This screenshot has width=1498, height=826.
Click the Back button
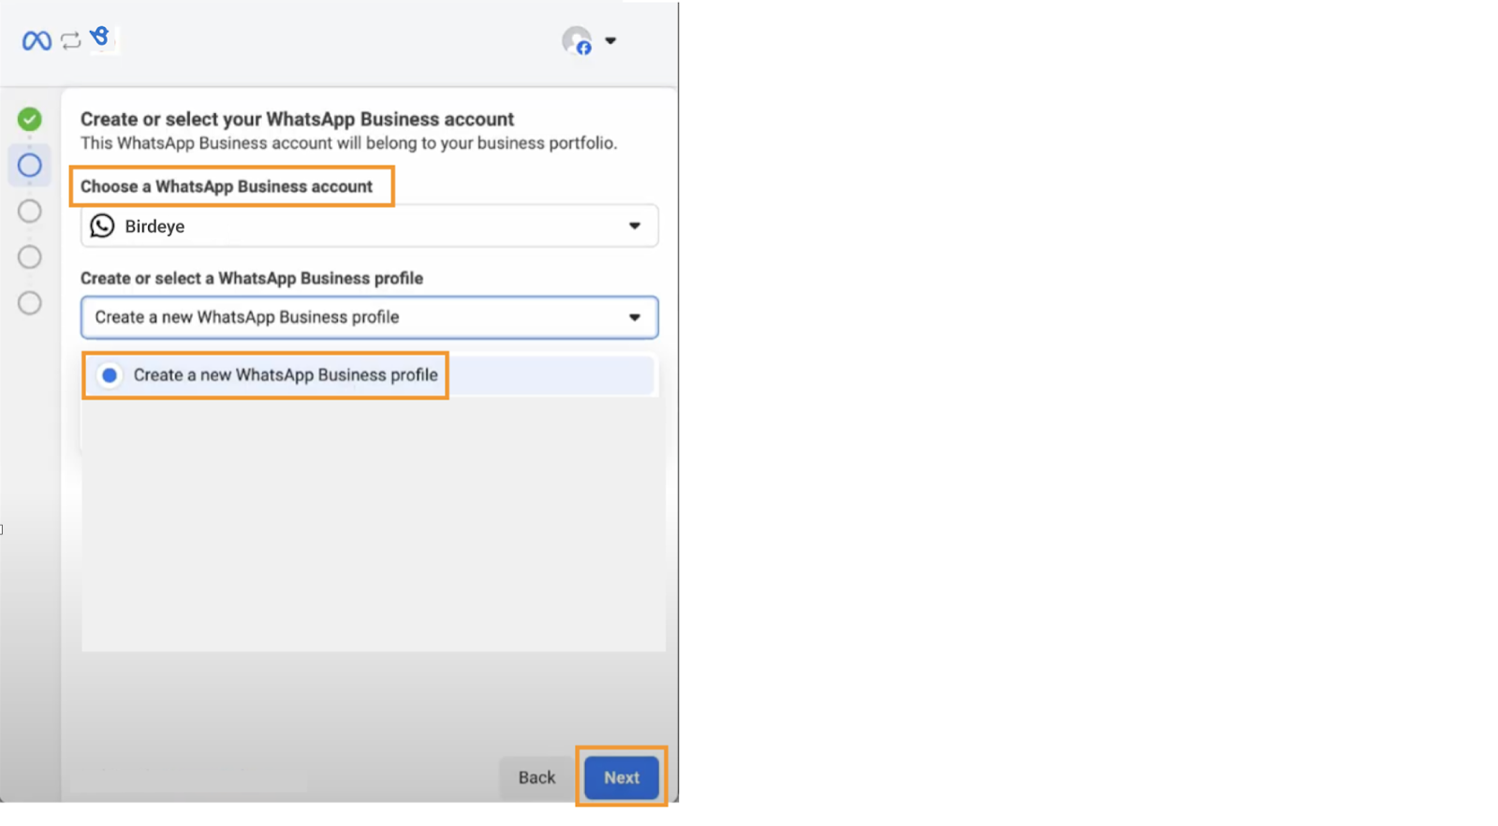click(x=537, y=777)
